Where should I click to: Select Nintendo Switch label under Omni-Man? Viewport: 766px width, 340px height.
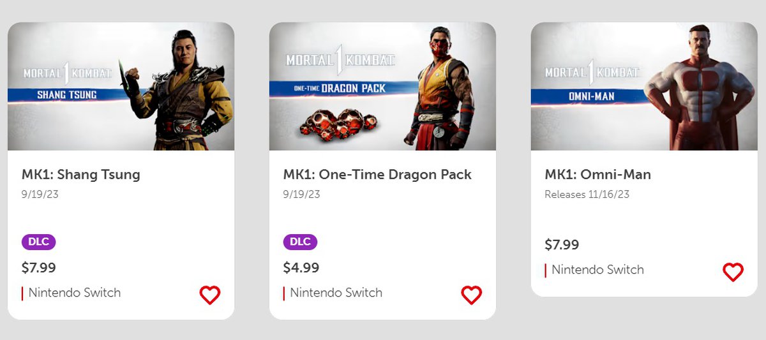click(597, 270)
